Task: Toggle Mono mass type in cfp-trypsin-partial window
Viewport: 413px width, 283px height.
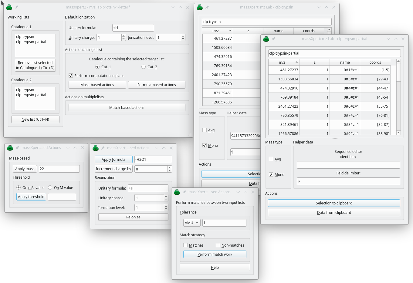Action: click(x=271, y=174)
